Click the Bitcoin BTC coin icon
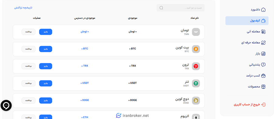Image resolution: width=274 pixels, height=119 pixels. point(196,49)
